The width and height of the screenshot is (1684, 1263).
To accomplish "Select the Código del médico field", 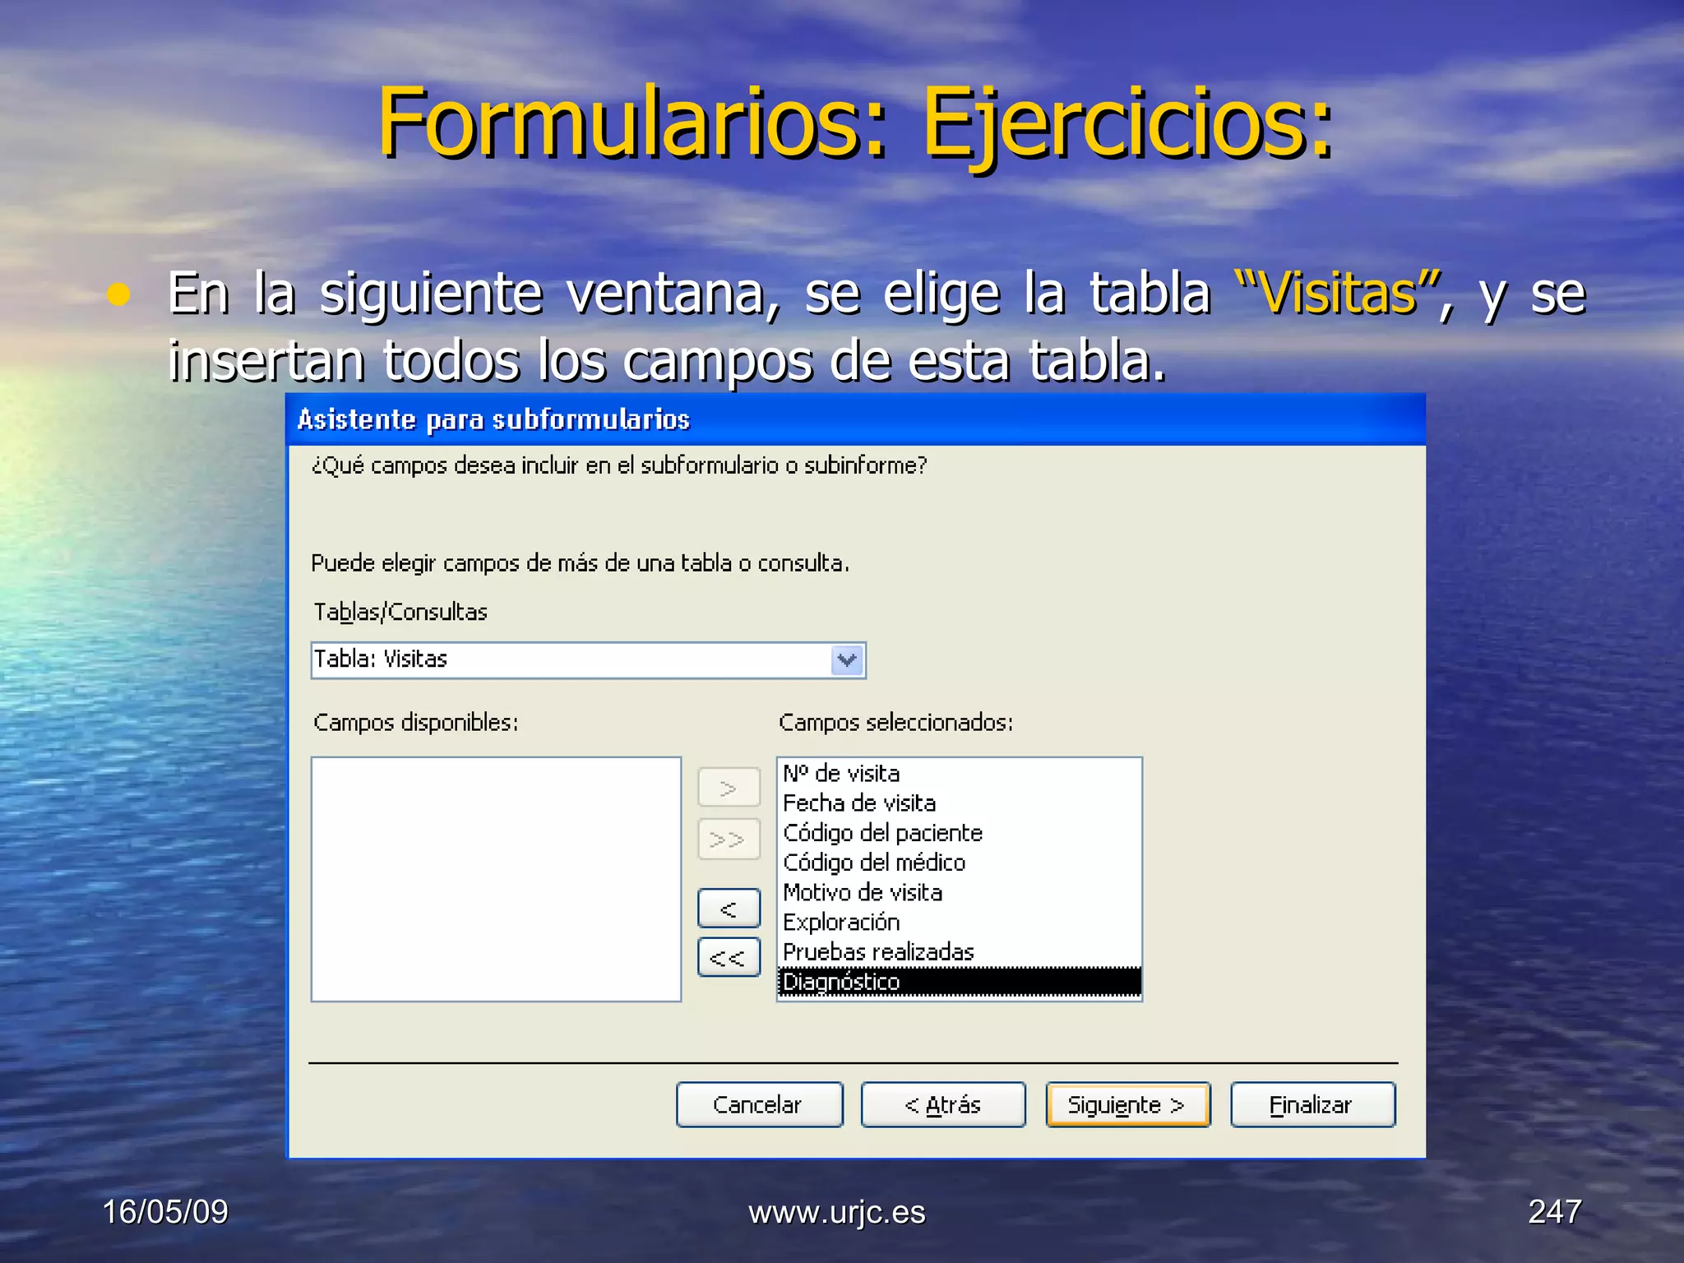I will coord(874,863).
